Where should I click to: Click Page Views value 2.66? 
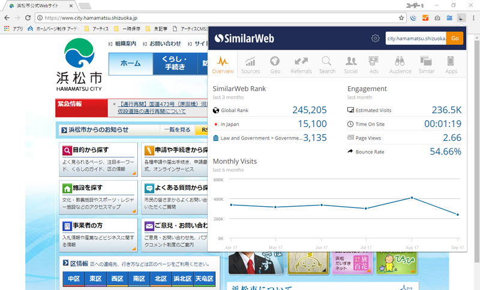tap(452, 138)
